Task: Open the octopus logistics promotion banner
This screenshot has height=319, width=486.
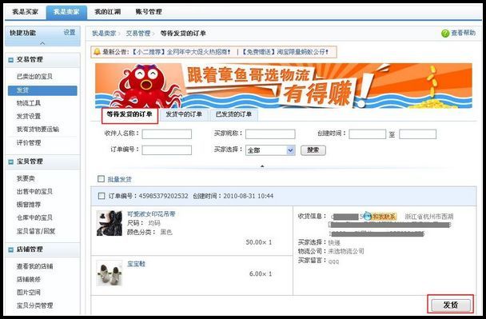Action: tap(283, 86)
